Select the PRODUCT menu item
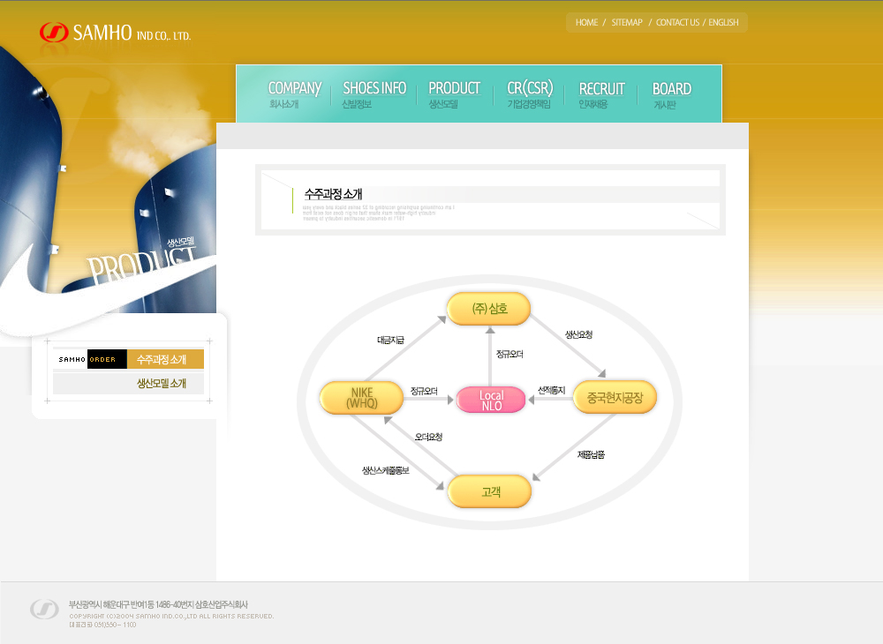This screenshot has width=883, height=644. (454, 94)
